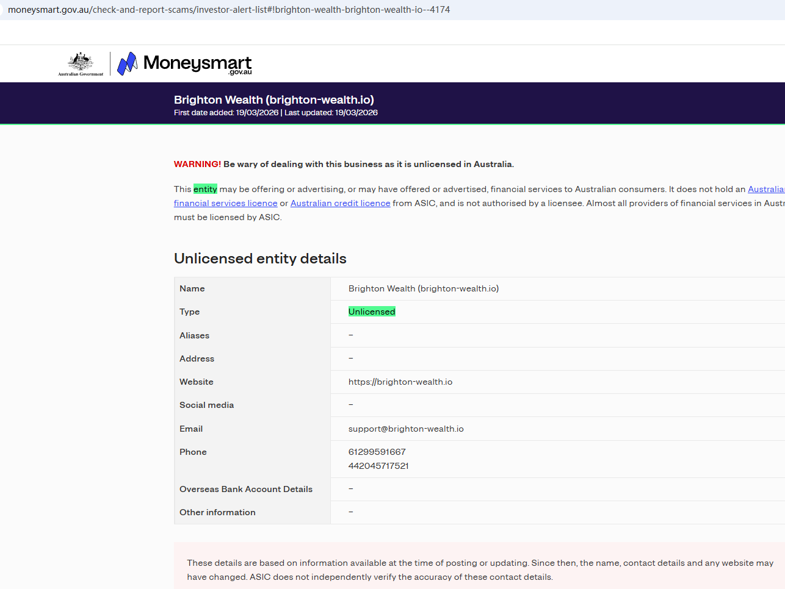Click the support@brighton-wealth.io email value
The height and width of the screenshot is (589, 785).
[x=406, y=429]
